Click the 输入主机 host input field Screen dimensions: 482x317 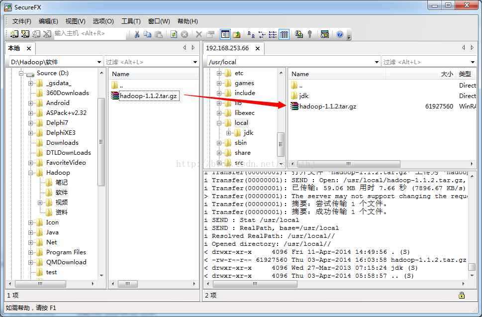tap(90, 33)
